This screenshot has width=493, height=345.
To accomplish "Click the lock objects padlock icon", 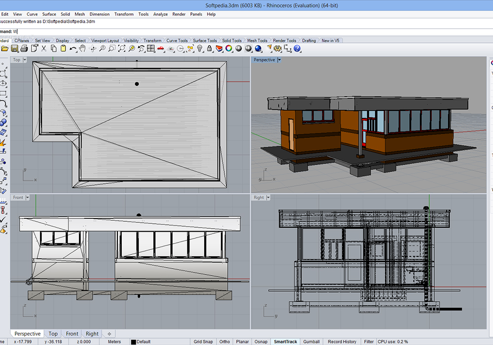I will 209,48.
